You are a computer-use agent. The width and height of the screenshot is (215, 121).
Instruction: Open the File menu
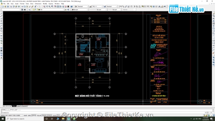4,4
